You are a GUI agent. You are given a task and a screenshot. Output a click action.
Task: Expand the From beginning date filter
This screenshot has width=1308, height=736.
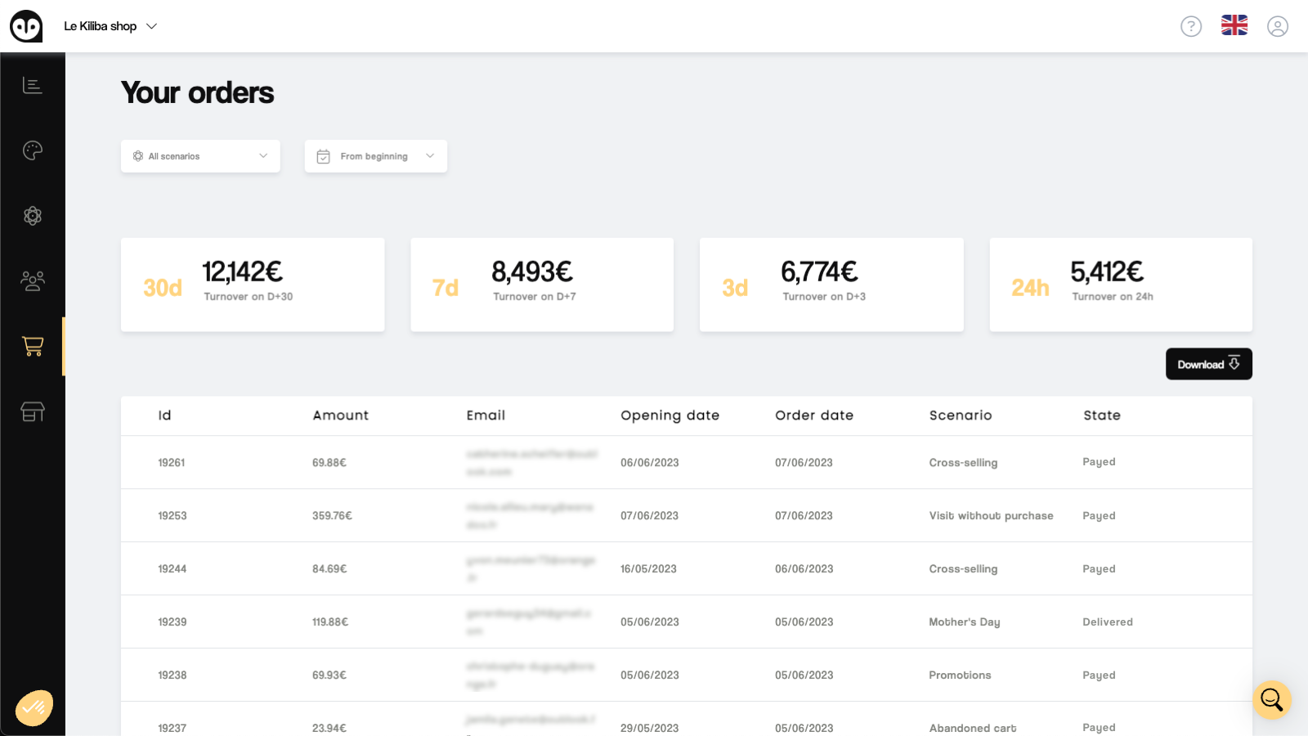point(375,155)
